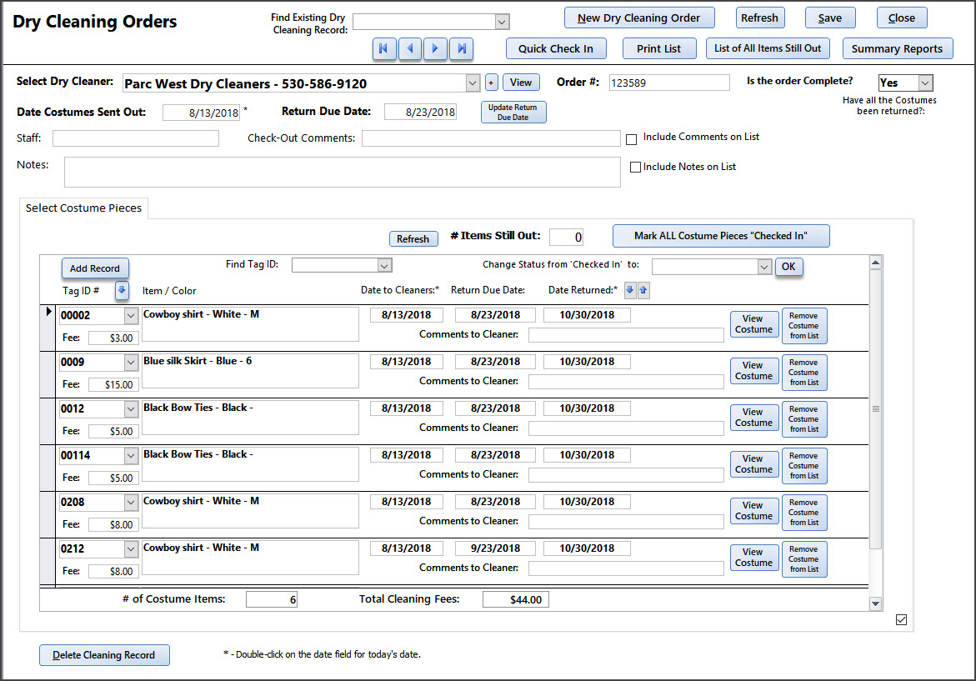Go to first record navigation arrow
This screenshot has height=681, width=976.
(x=383, y=49)
